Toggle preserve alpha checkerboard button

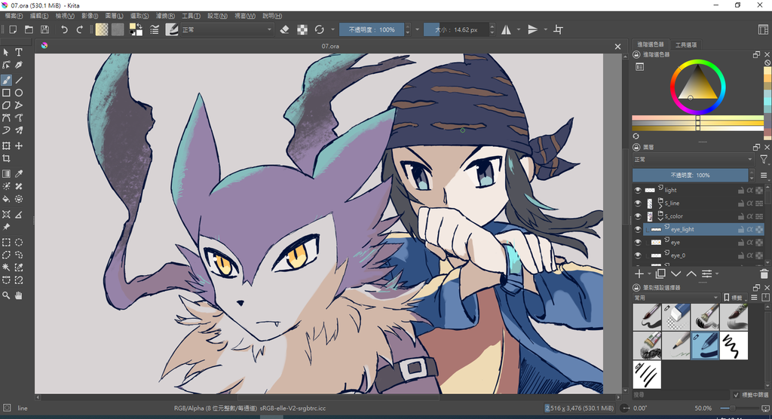pos(302,29)
